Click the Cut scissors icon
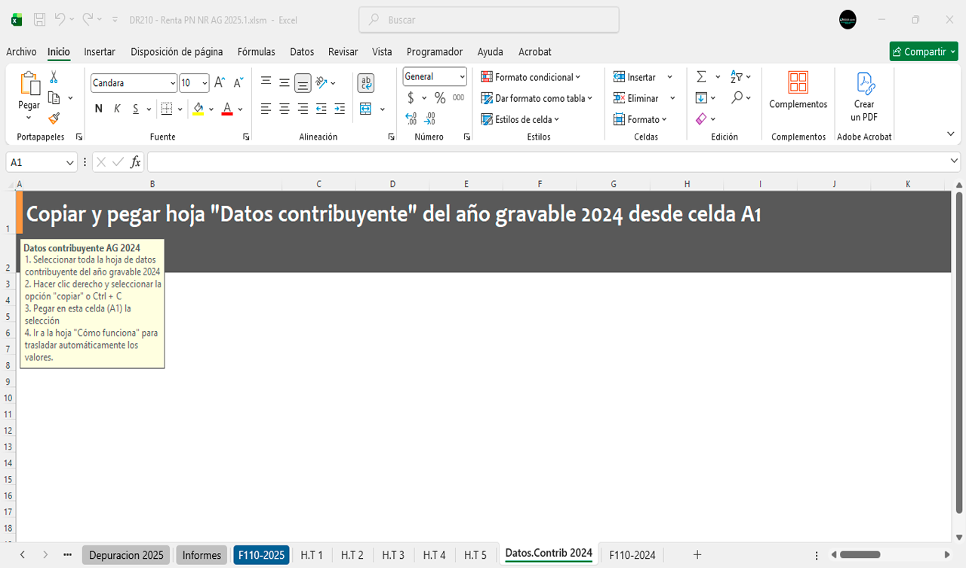966x568 pixels. pyautogui.click(x=54, y=77)
